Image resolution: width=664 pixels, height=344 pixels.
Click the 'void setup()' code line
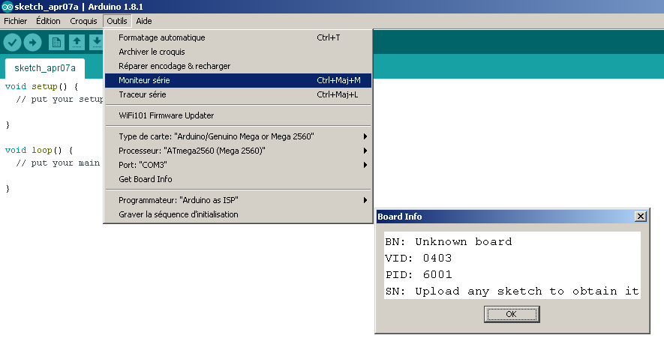point(41,87)
